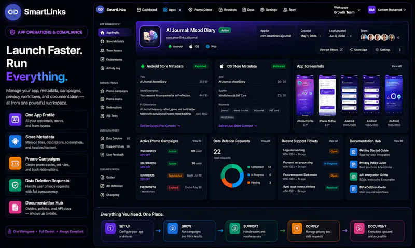
Task: Click the User Feedback sidebar icon
Action: (102, 154)
